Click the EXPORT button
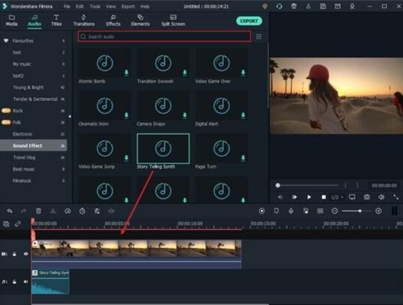Screen dimensions: 403x305 click(249, 21)
